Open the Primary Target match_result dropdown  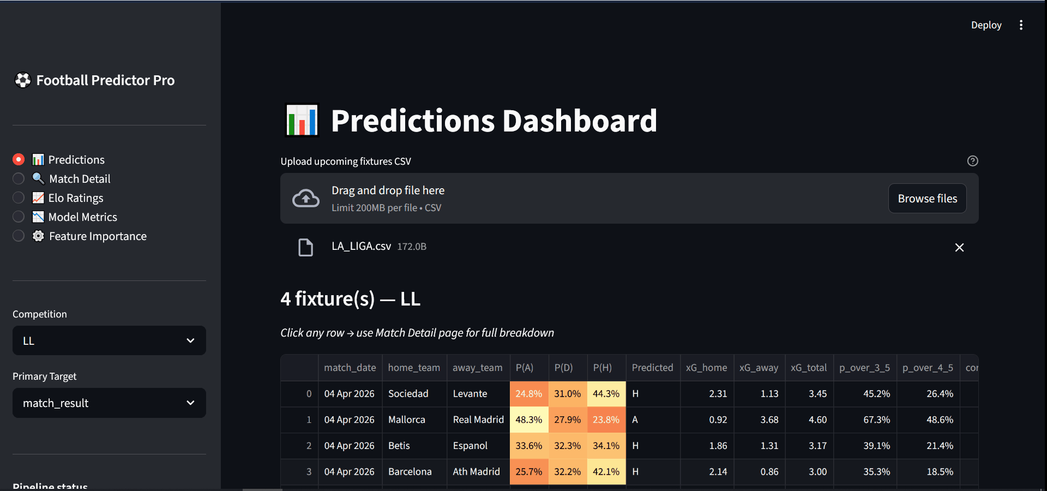109,403
